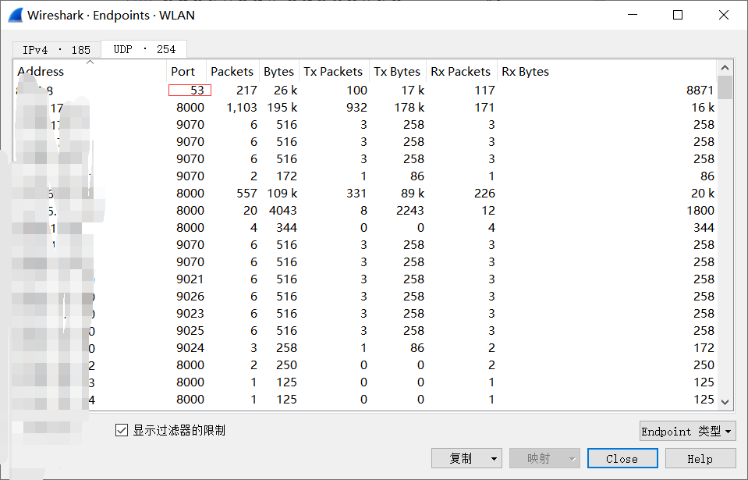Select the UDP · 254 tab
Viewport: 748px width, 480px height.
click(x=144, y=49)
